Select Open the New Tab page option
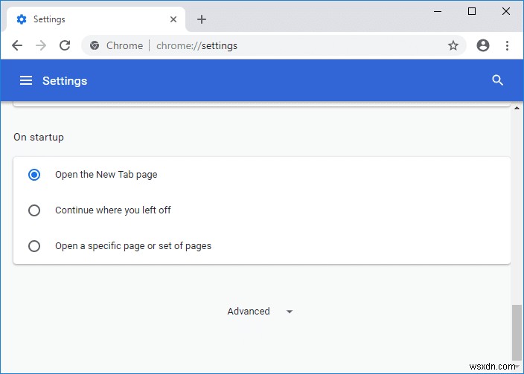This screenshot has width=524, height=374. click(34, 175)
